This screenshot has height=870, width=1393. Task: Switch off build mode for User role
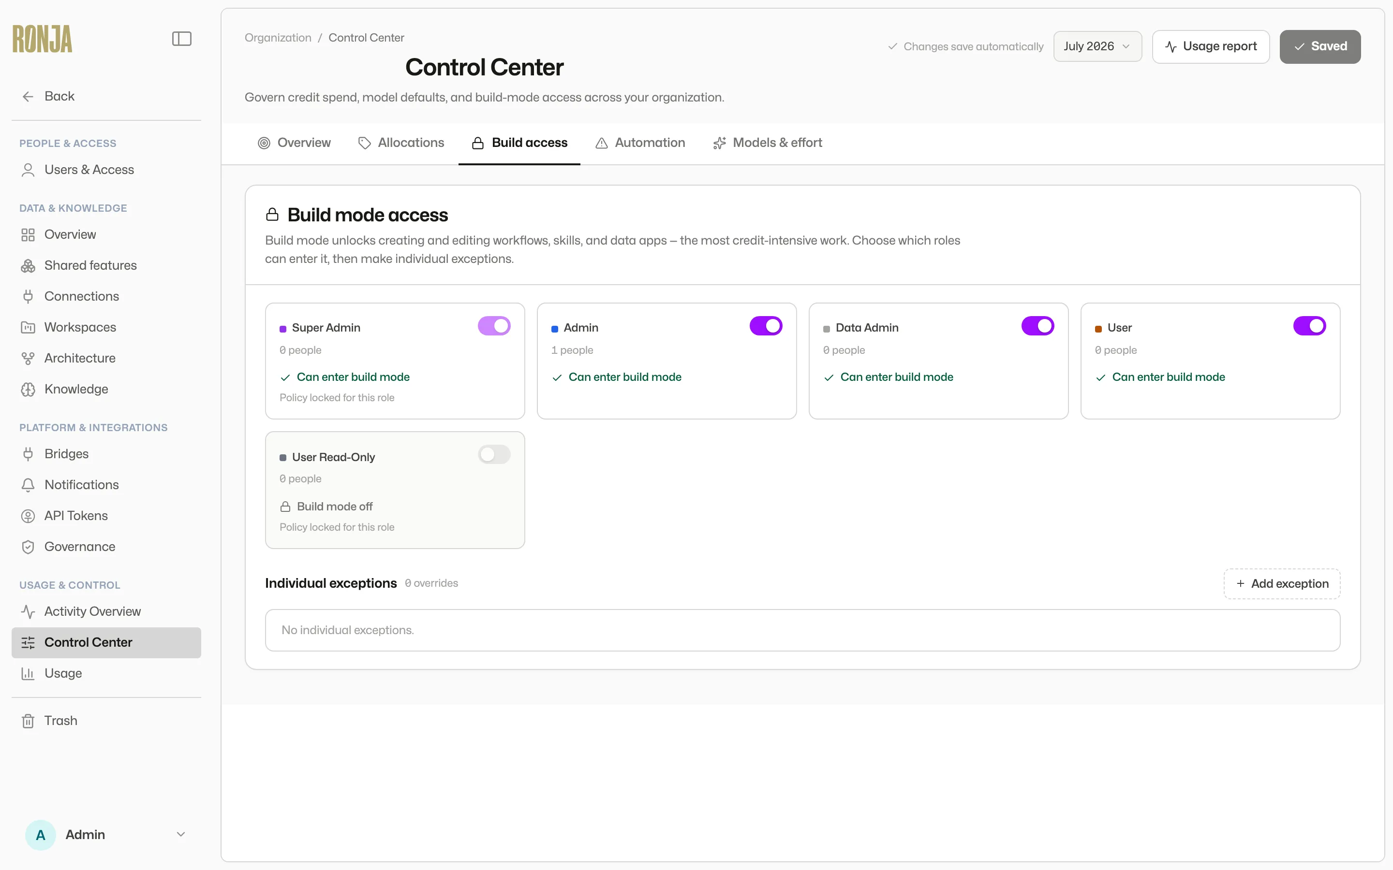1309,326
